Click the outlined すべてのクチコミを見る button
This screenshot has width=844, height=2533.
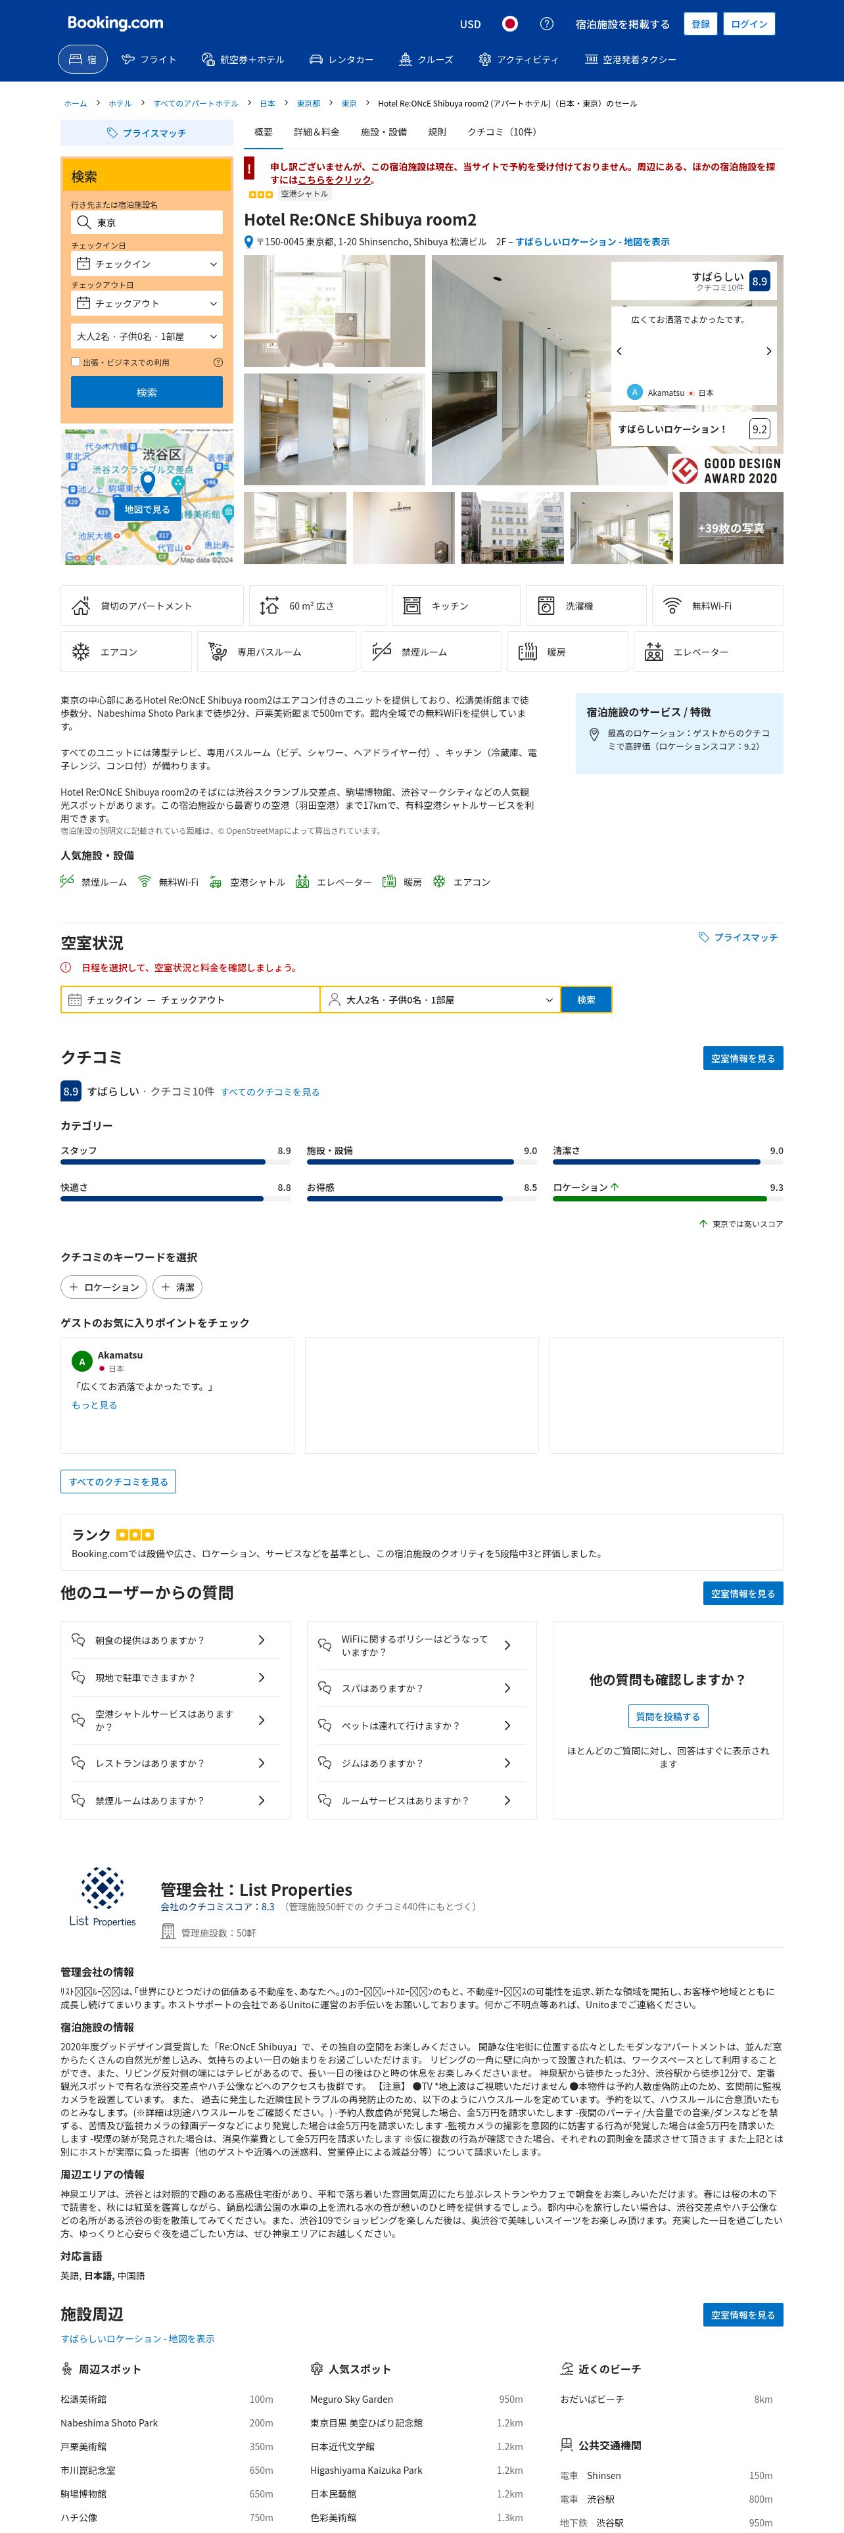tap(118, 1482)
